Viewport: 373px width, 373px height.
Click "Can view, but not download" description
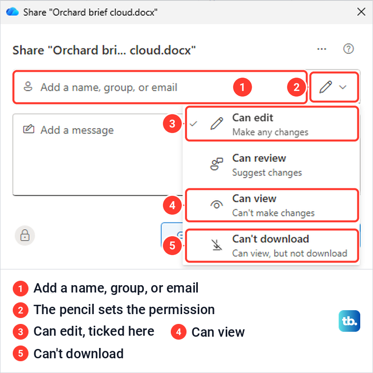click(290, 253)
